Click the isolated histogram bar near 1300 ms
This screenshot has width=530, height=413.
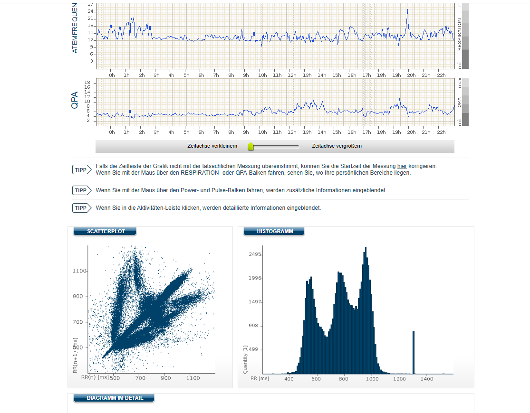click(x=414, y=352)
